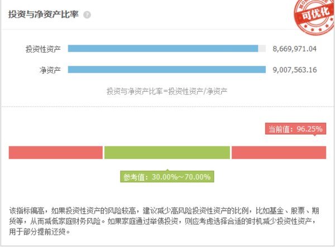Click the last advice line 用于部分提前还贷
The height and width of the screenshot is (247, 335).
[40, 232]
